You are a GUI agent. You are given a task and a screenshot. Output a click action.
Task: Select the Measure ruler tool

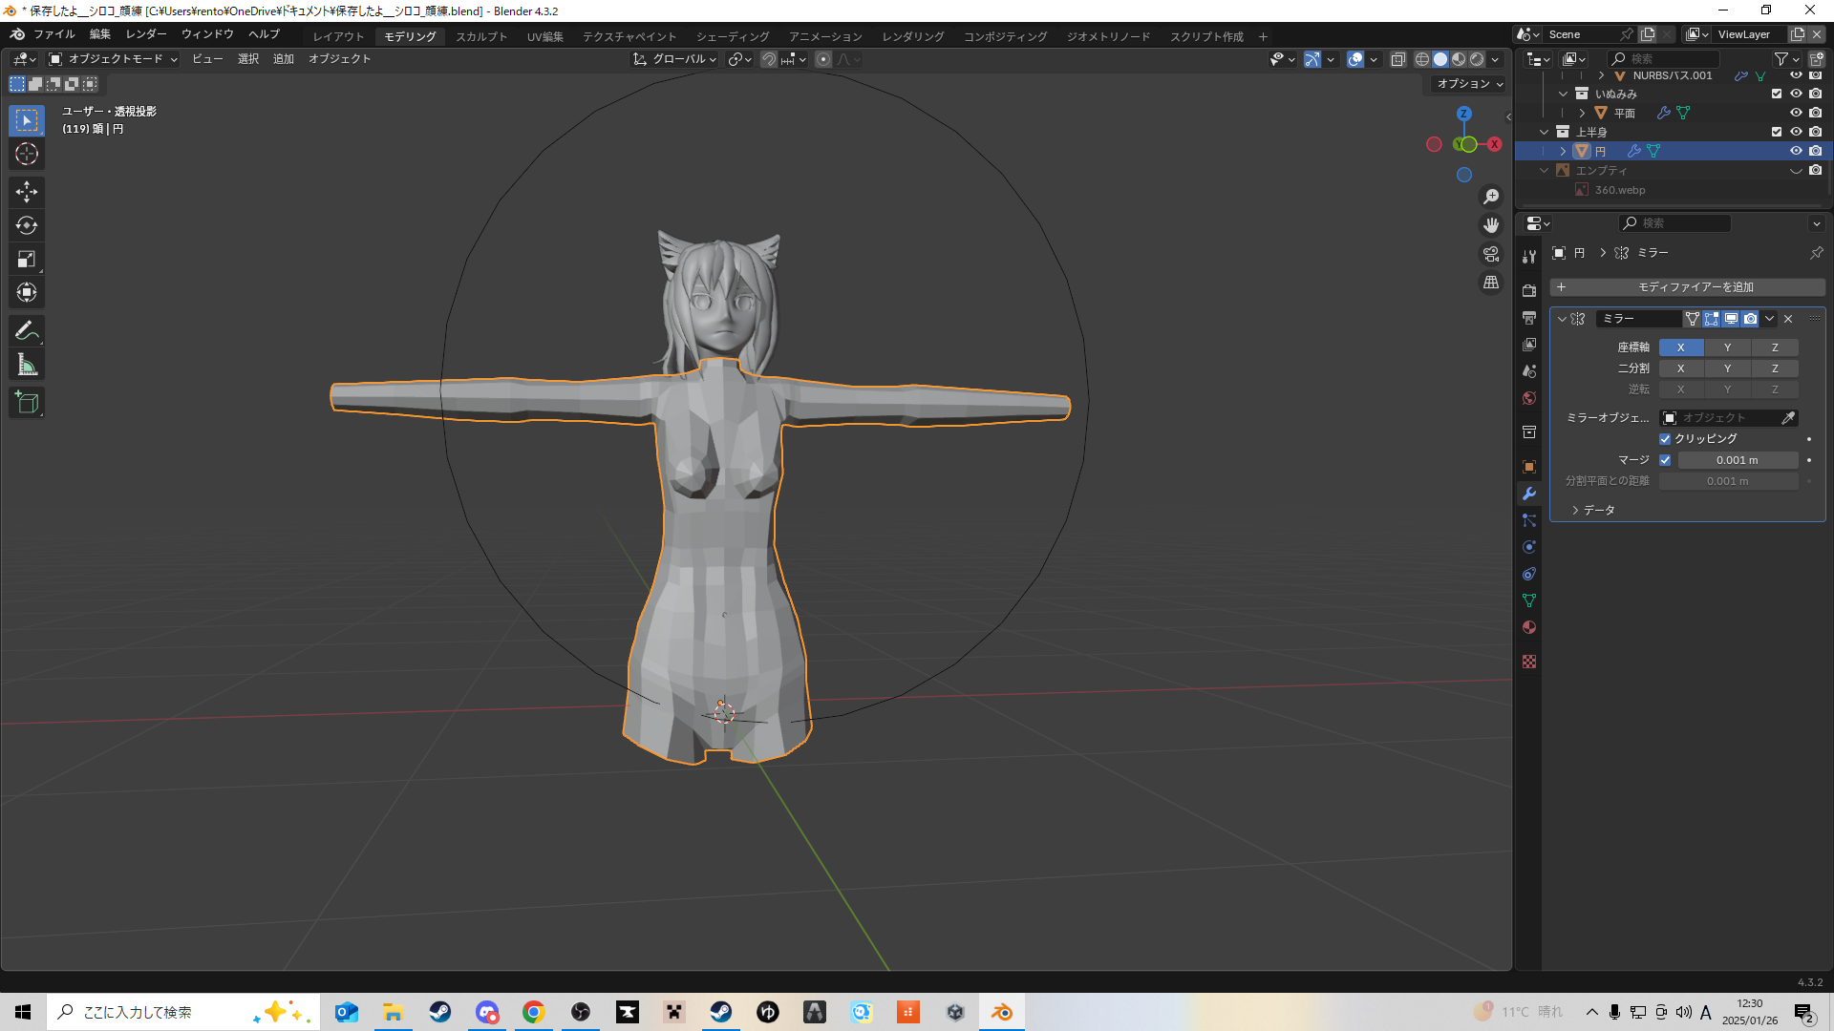click(27, 365)
